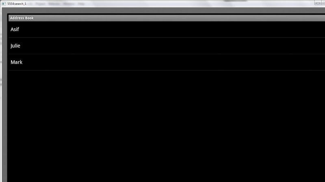Open Julie's address book entry
This screenshot has width=325, height=182.
[167, 46]
